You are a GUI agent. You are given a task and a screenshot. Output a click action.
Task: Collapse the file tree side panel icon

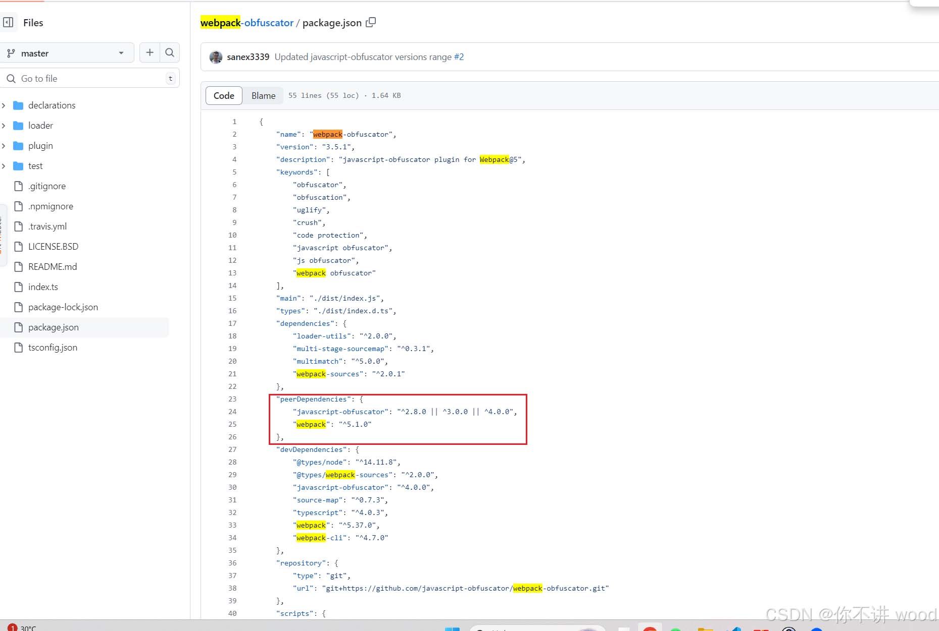pos(8,23)
